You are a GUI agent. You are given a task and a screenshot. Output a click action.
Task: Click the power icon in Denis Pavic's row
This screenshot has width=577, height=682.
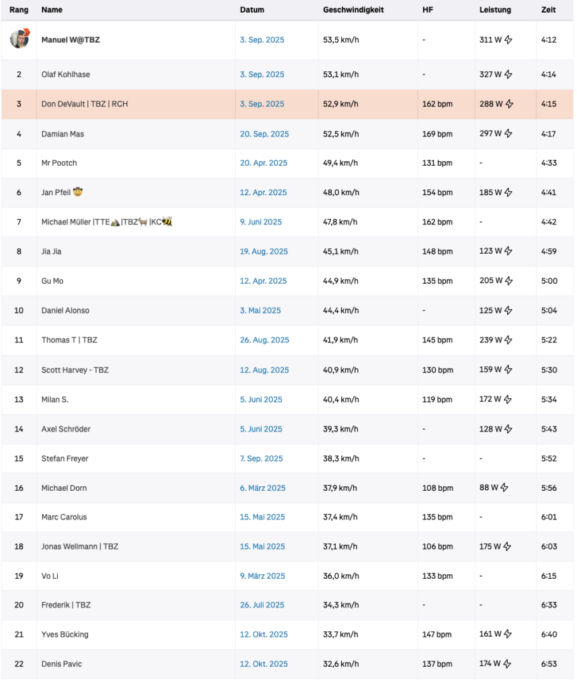pyautogui.click(x=508, y=664)
